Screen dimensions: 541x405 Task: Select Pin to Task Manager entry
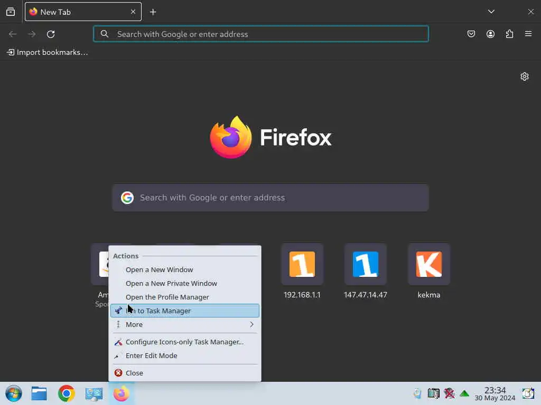pyautogui.click(x=184, y=311)
